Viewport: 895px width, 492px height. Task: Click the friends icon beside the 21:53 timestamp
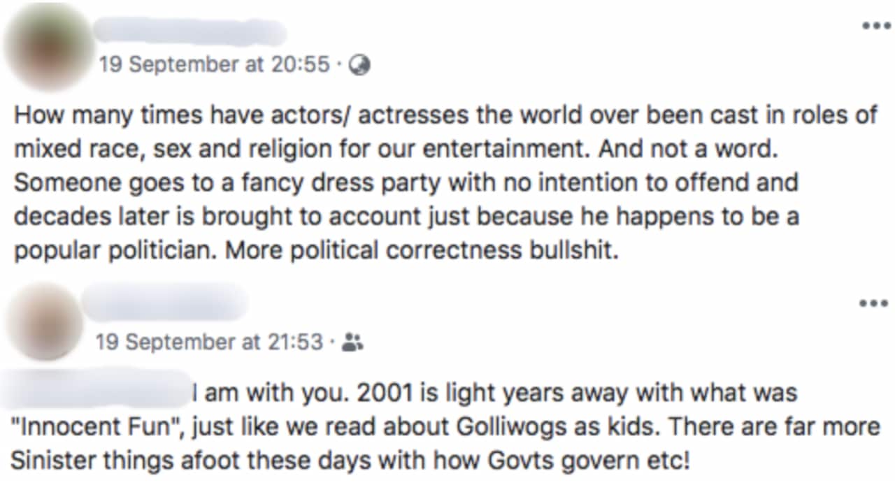click(x=354, y=342)
